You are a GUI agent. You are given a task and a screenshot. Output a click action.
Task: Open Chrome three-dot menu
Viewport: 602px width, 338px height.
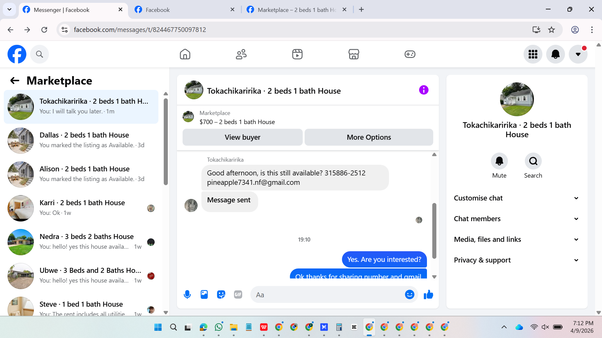(592, 30)
